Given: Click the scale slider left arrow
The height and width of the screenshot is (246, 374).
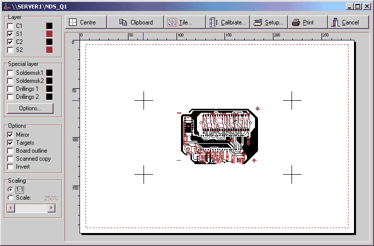Looking at the screenshot, I should coord(9,208).
